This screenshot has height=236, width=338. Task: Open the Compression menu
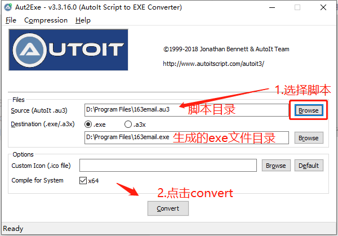point(46,20)
